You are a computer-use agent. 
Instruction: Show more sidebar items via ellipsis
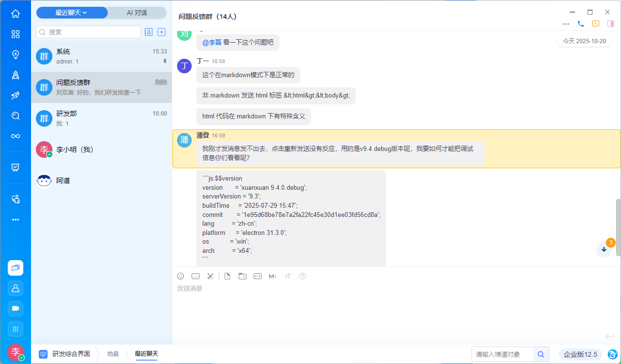16,219
